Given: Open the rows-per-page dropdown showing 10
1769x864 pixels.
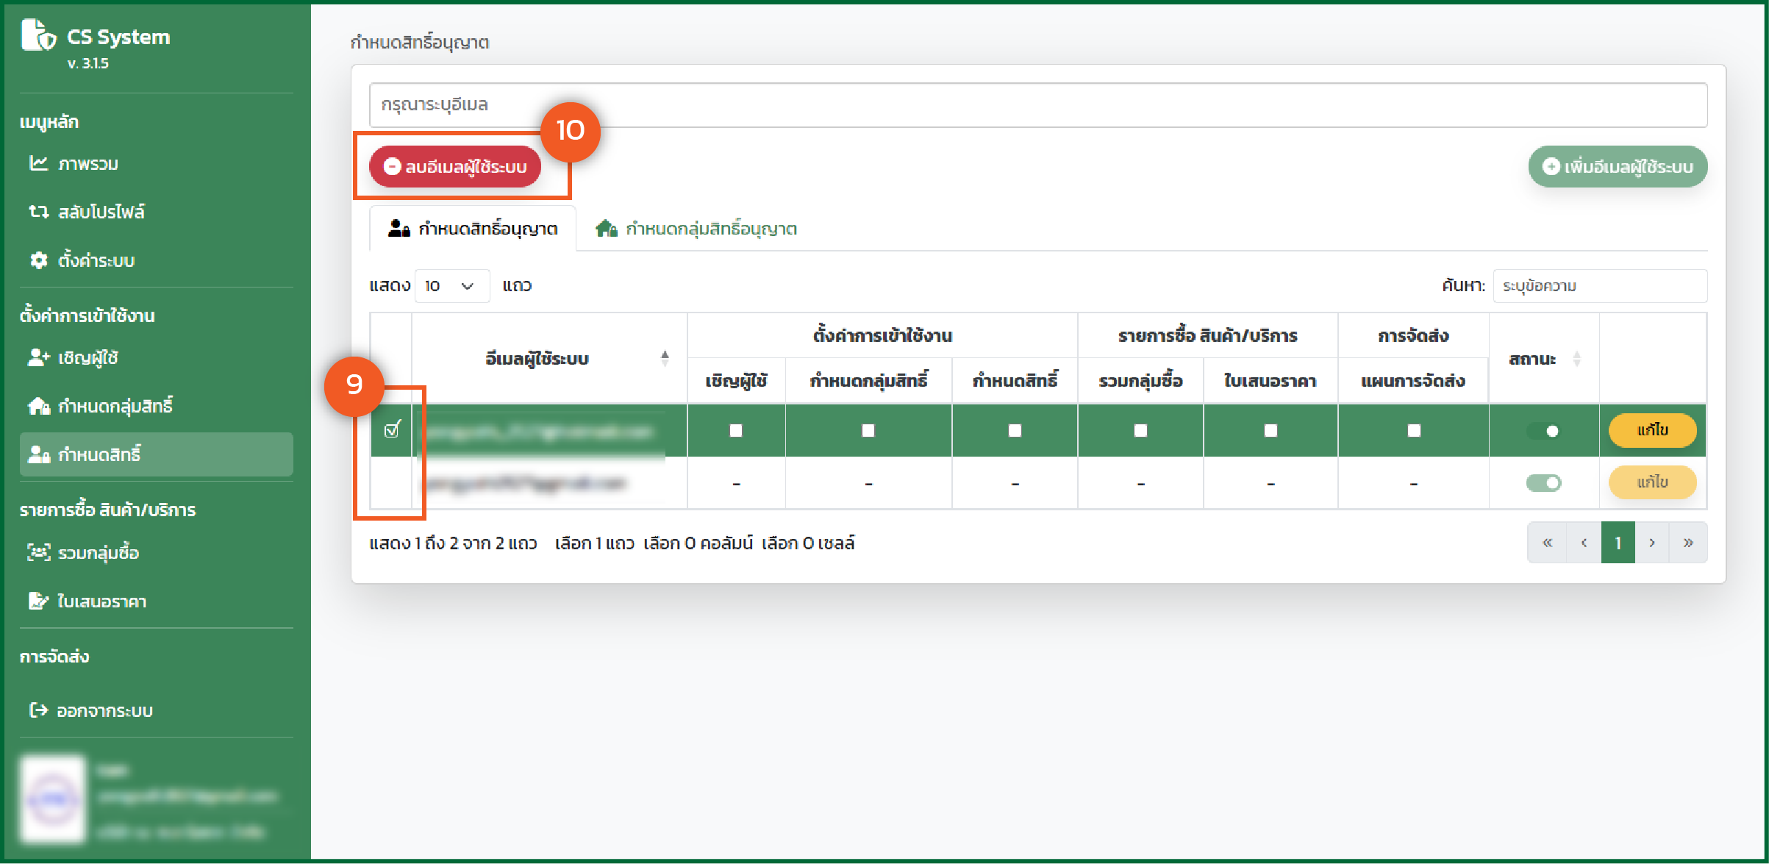Looking at the screenshot, I should pos(451,286).
